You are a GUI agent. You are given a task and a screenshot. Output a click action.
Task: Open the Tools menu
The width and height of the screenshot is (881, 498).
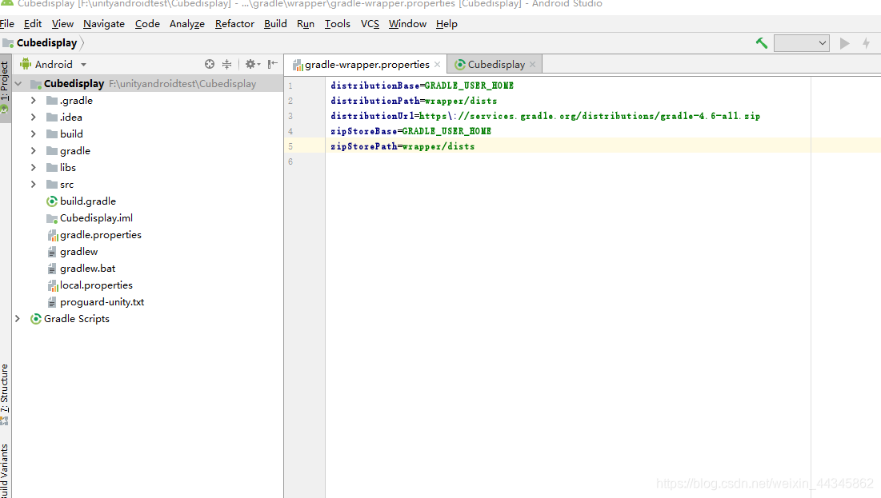pyautogui.click(x=337, y=23)
